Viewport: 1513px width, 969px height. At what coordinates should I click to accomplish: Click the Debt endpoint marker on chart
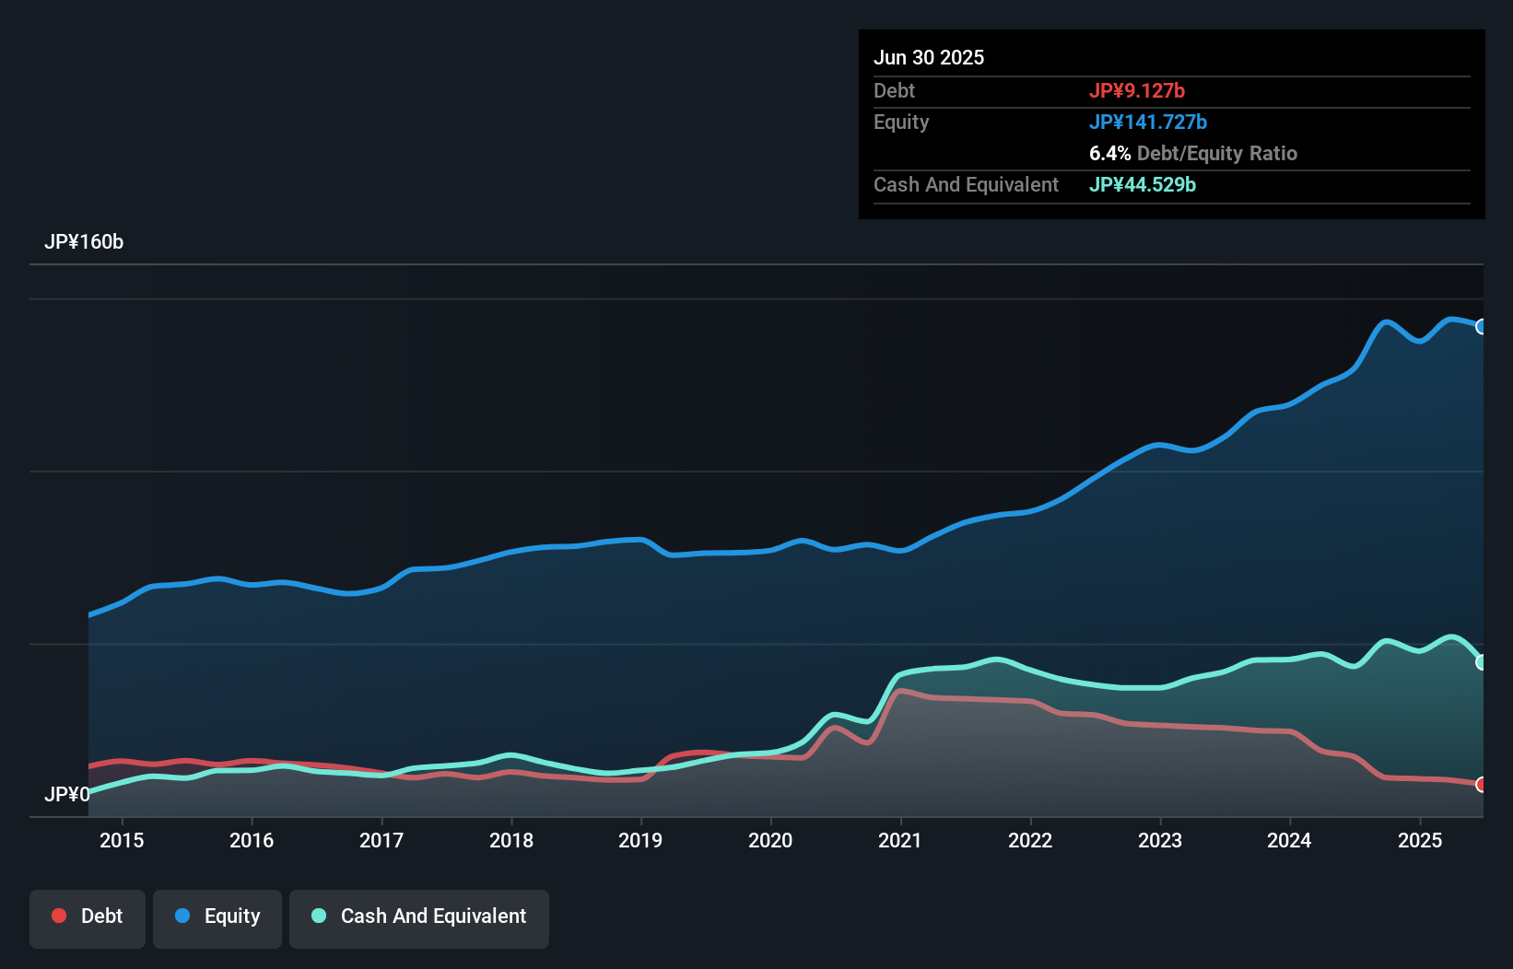point(1482,785)
